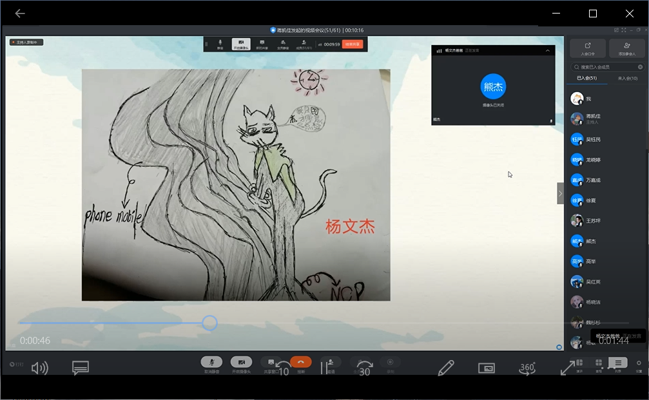Toggle microphone mute in bottom meeting bar
This screenshot has width=649, height=400.
[211, 364]
